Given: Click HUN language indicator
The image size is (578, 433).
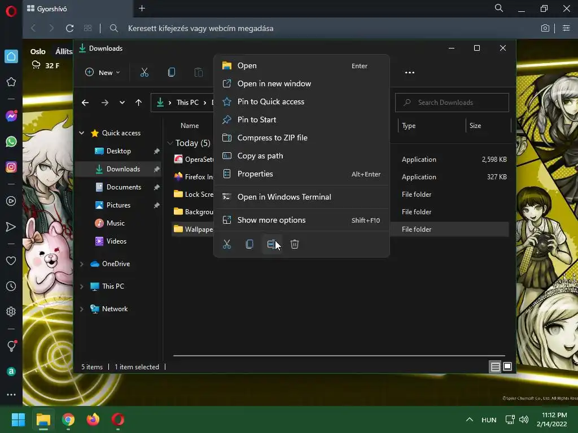Looking at the screenshot, I should tap(489, 419).
